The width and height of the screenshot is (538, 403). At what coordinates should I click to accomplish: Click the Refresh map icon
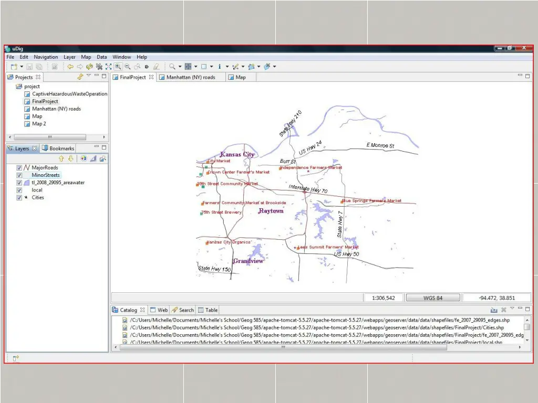click(x=89, y=67)
